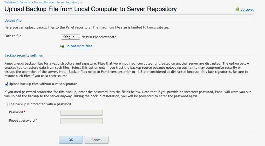Click the Repeat password field label
Viewport: 265px width, 146px height.
pos(22,121)
